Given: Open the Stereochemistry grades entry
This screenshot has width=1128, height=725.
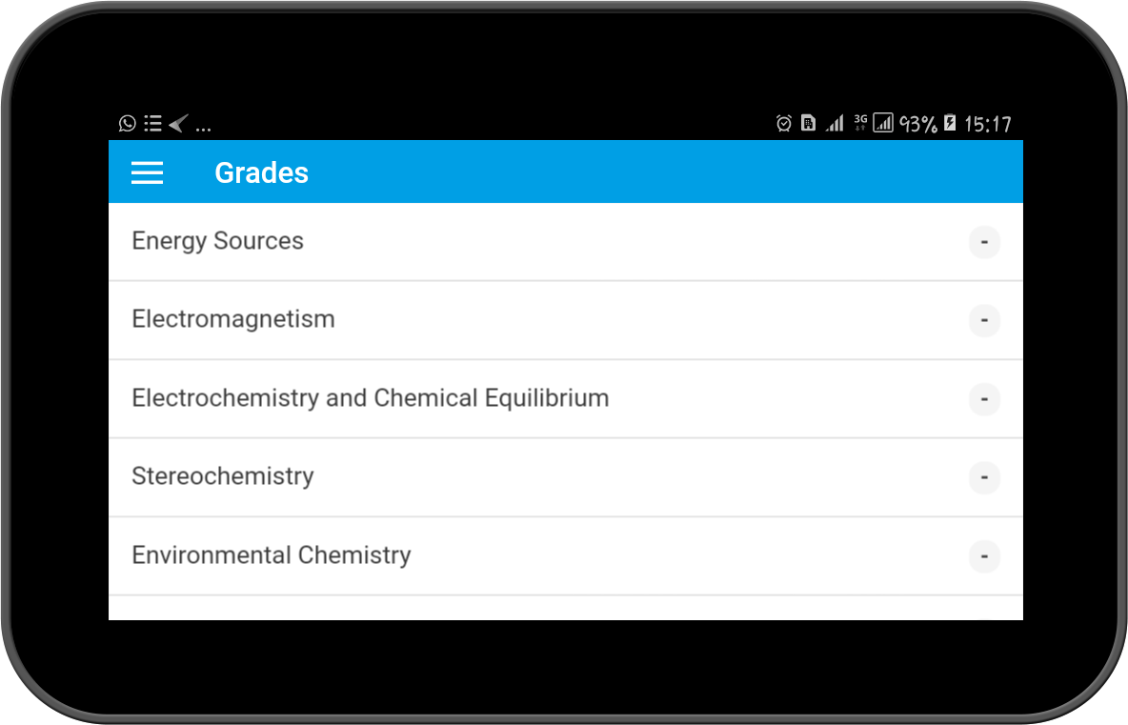Looking at the screenshot, I should click(223, 476).
